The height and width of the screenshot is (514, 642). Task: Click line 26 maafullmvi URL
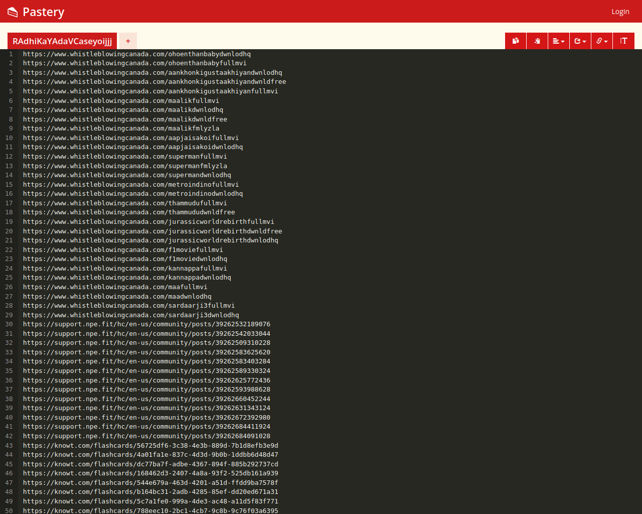point(115,287)
